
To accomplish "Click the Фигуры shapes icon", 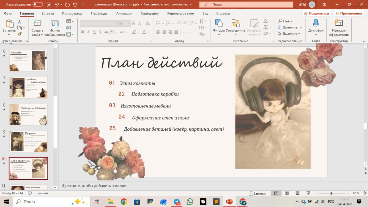I will (218, 24).
